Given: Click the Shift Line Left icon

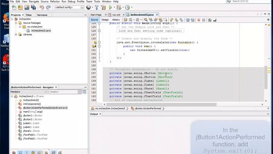Looking at the screenshot, I should [x=188, y=20].
